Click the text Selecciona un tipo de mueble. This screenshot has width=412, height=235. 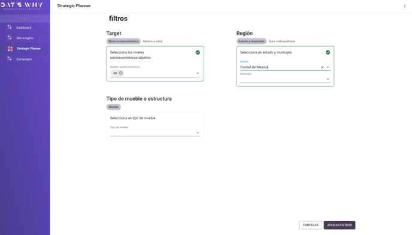[x=133, y=118]
